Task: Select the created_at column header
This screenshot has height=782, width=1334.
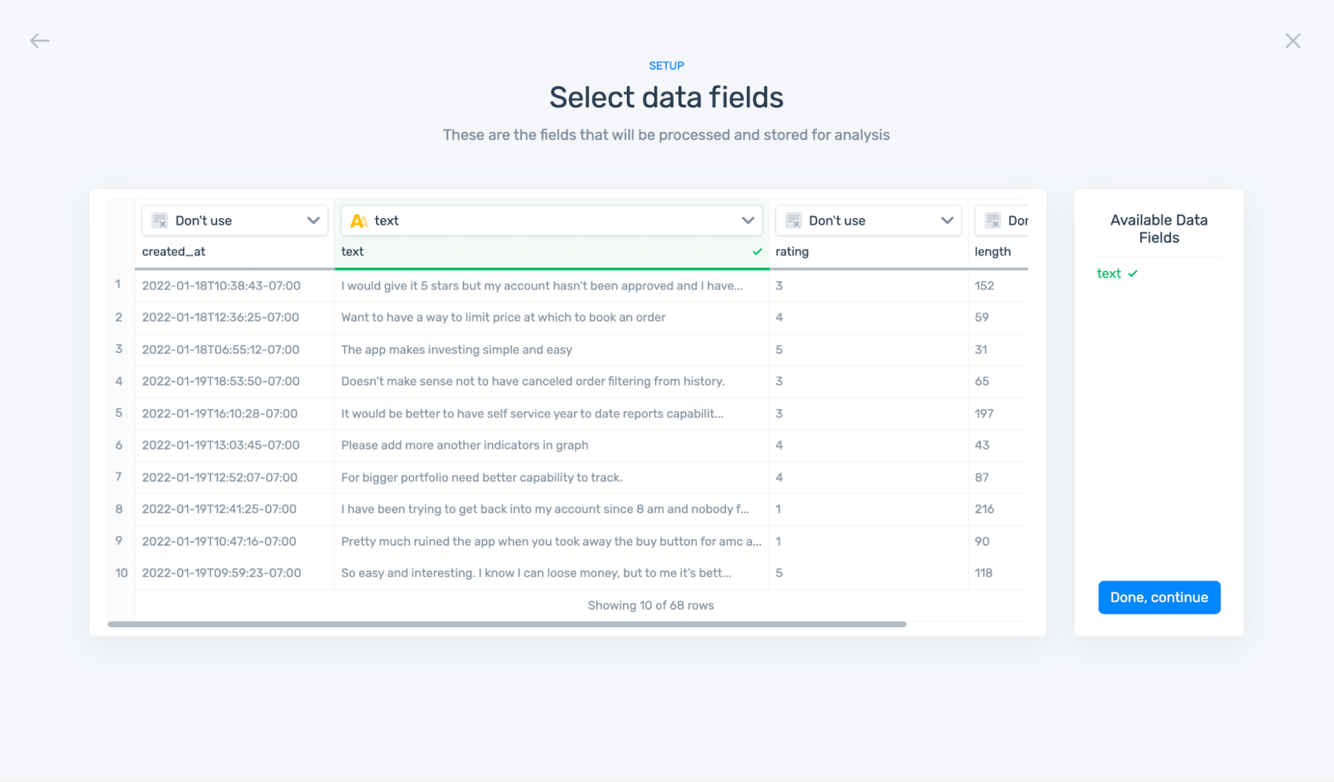Action: point(174,252)
